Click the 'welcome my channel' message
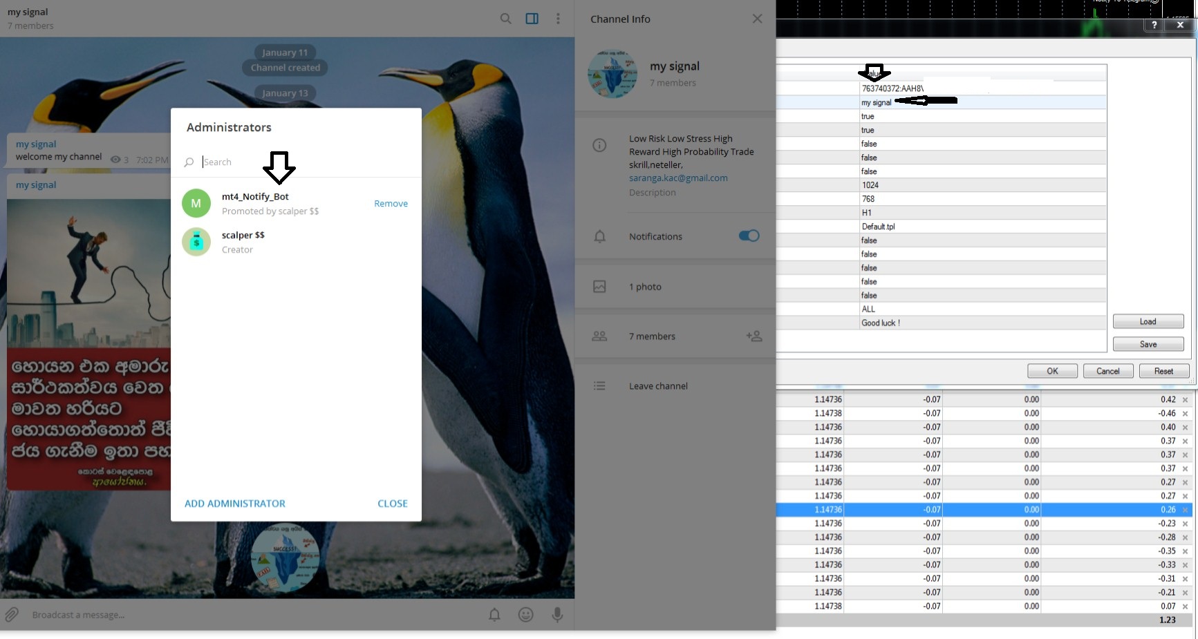1198x639 pixels. [59, 157]
